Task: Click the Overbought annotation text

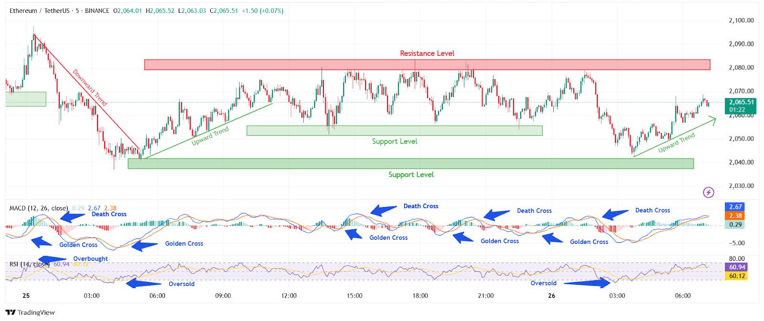Action: 90,259
